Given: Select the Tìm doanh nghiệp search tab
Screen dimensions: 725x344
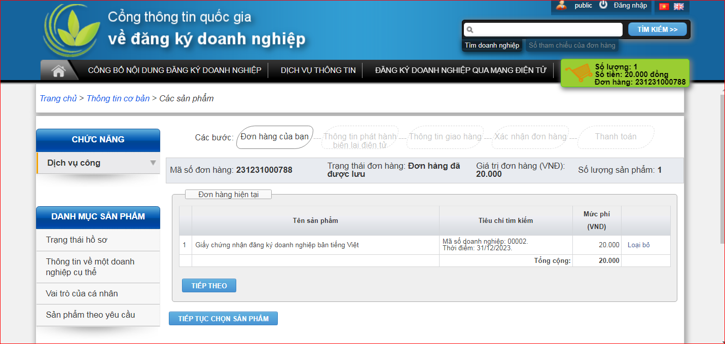Looking at the screenshot, I should [492, 46].
